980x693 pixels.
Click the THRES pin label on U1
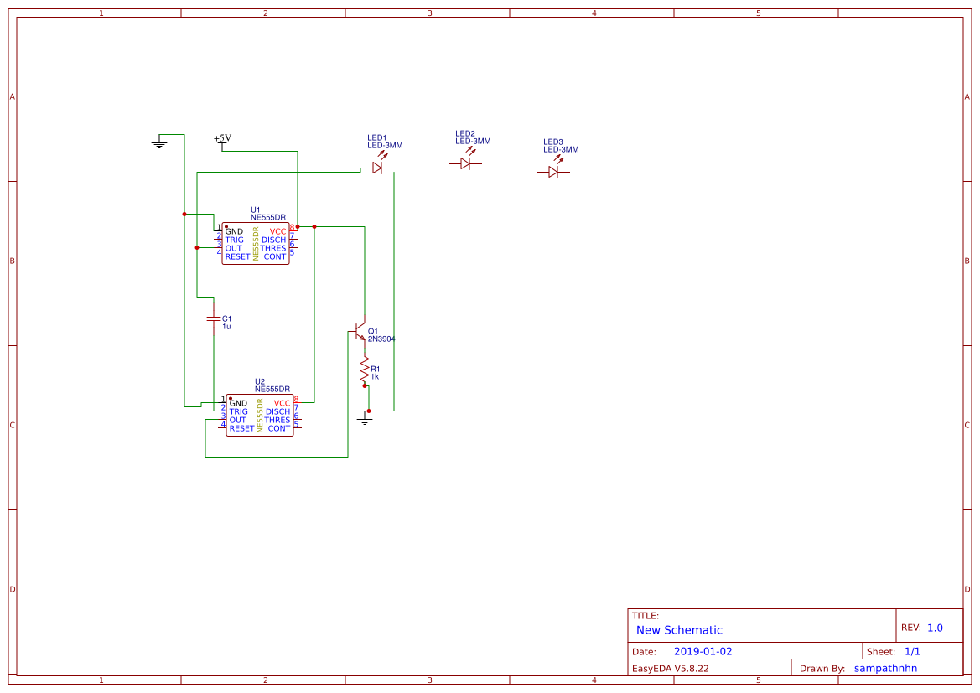[x=274, y=248]
